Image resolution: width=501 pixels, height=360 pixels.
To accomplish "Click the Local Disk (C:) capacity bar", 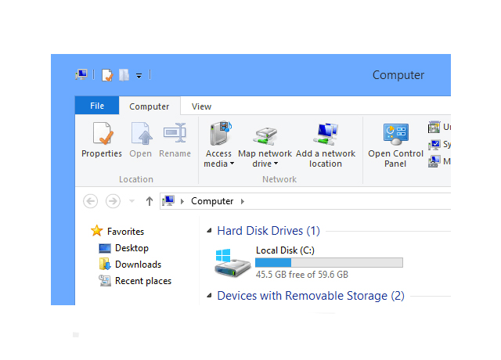I will [x=329, y=263].
